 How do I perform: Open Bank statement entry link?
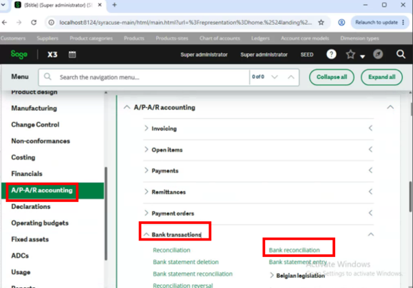click(297, 262)
